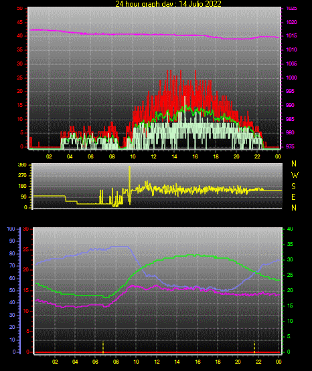Click 180 on the wind direction axis

coord(22,187)
